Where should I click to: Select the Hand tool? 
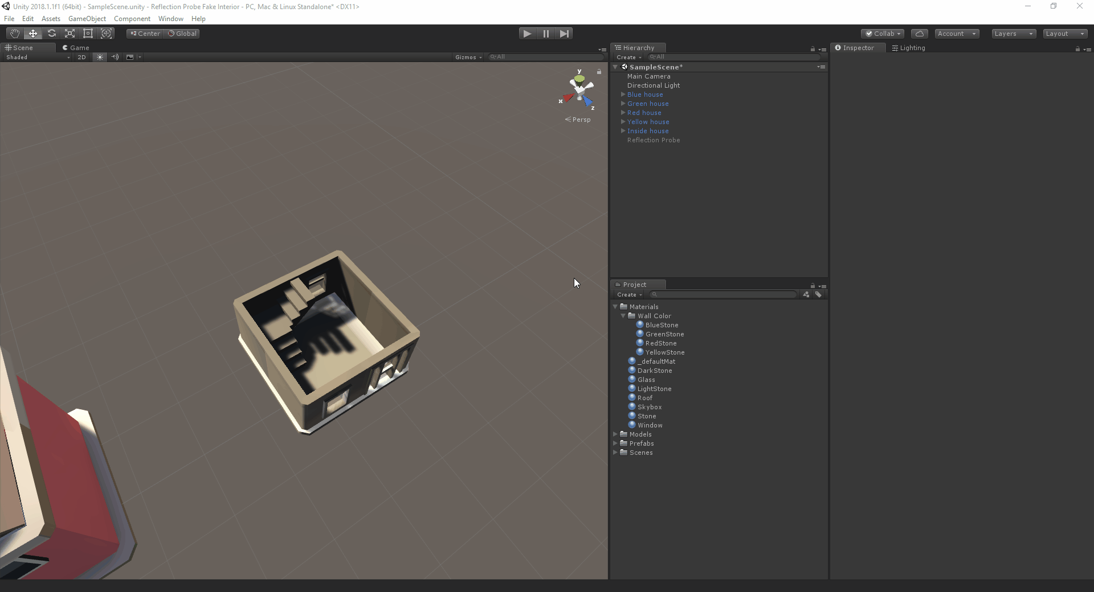click(15, 34)
